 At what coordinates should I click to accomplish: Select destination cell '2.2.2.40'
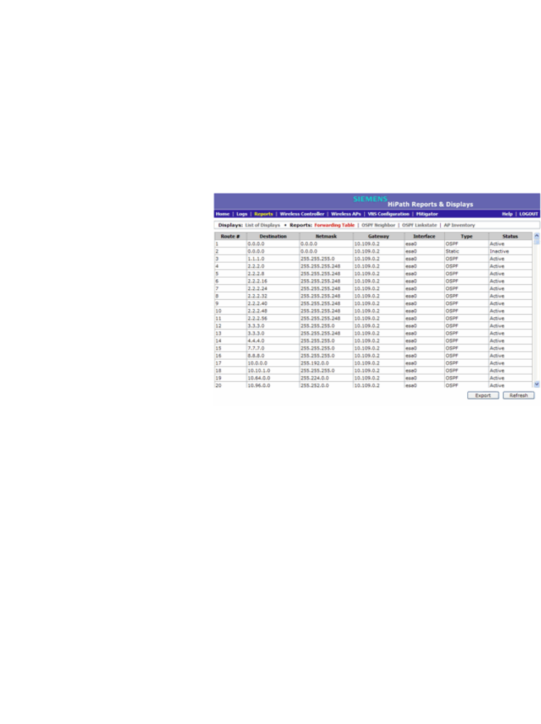273,304
